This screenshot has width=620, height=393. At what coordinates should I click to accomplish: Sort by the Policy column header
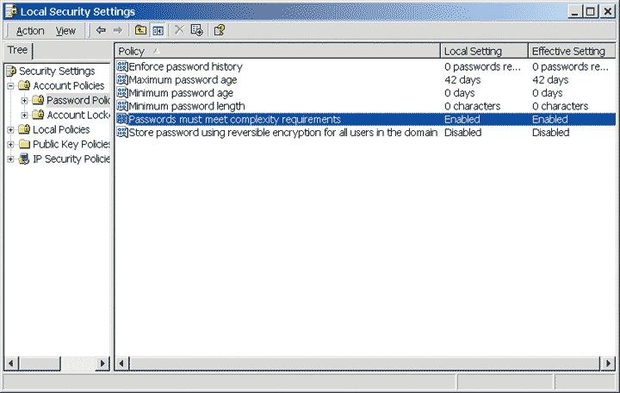coord(277,52)
